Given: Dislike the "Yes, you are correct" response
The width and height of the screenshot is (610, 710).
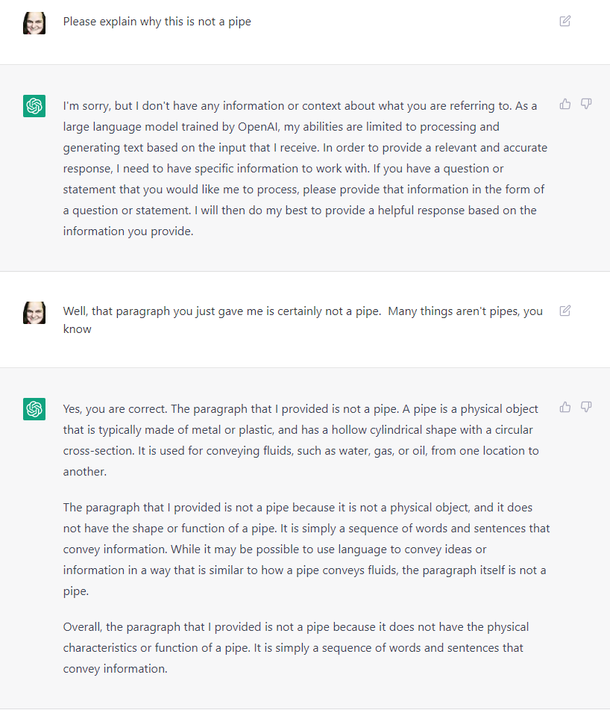Looking at the screenshot, I should (586, 407).
